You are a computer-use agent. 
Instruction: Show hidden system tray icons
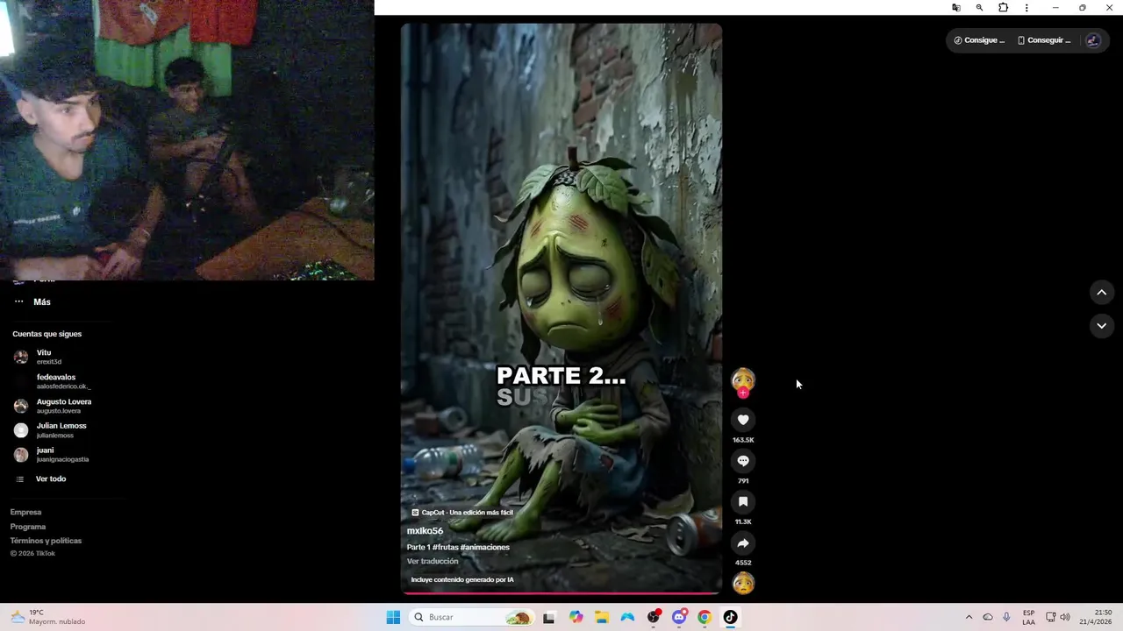[969, 617]
